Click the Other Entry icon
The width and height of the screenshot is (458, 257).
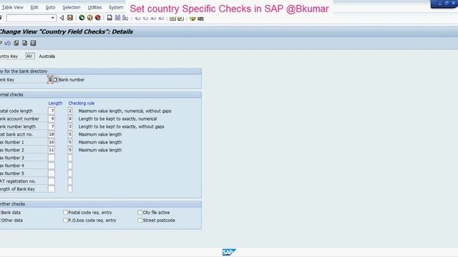[34, 43]
